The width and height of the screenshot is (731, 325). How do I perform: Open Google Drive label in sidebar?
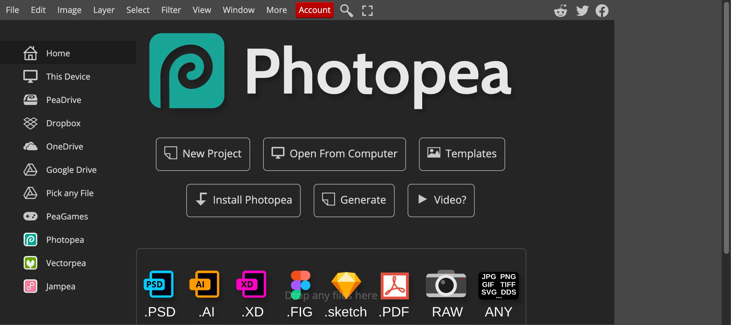pyautogui.click(x=72, y=170)
